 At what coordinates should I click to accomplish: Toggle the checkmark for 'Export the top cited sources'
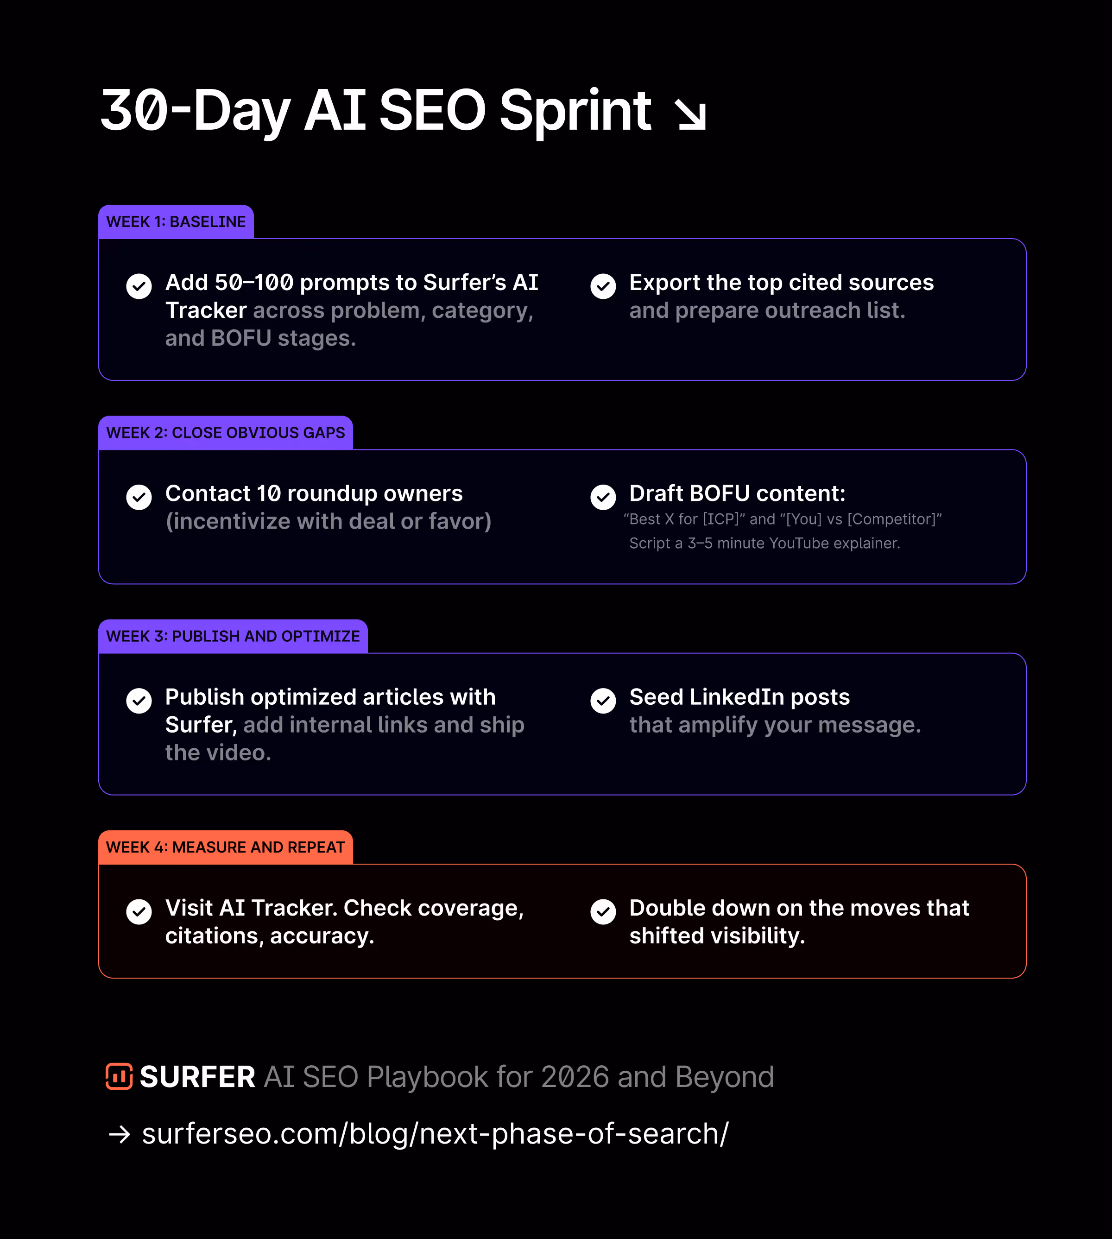point(603,286)
